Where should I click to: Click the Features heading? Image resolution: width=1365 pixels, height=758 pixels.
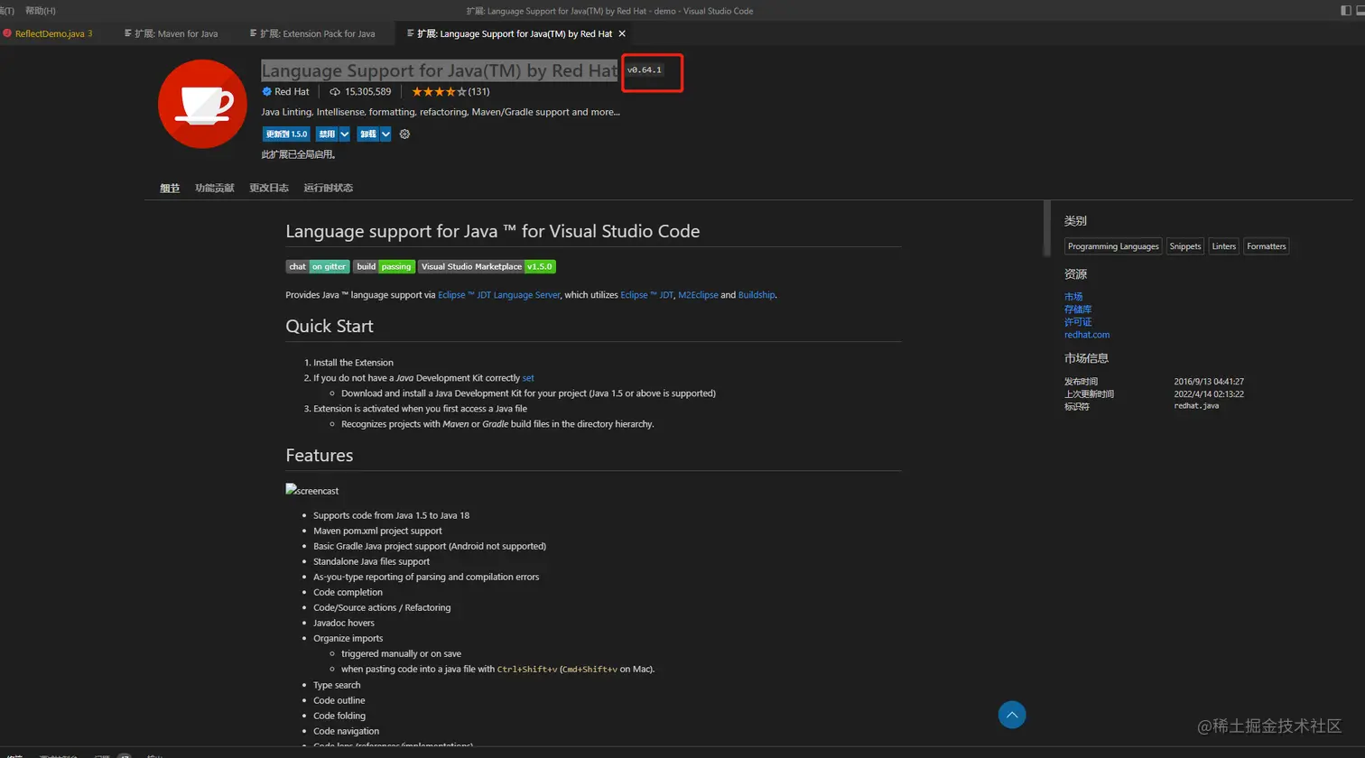320,455
